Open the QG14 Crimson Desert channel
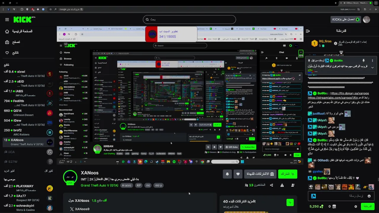379x213 pixels. 28,113
